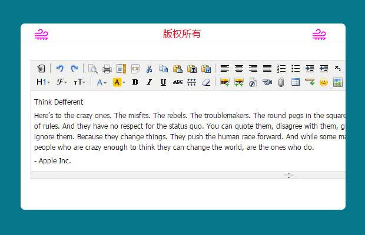365x235 pixels.
Task: Insert an emoticon with the smiley icon
Action: click(323, 82)
